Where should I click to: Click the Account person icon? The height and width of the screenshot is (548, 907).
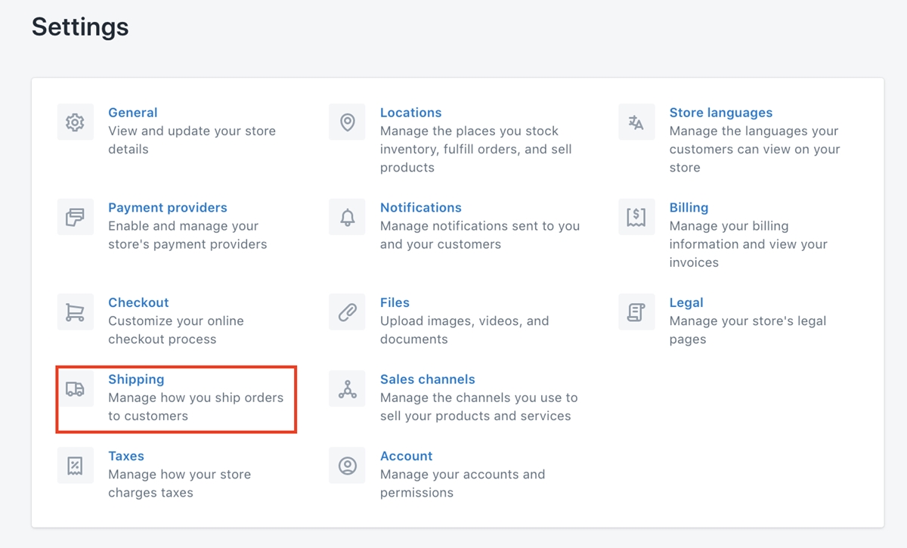pos(347,466)
